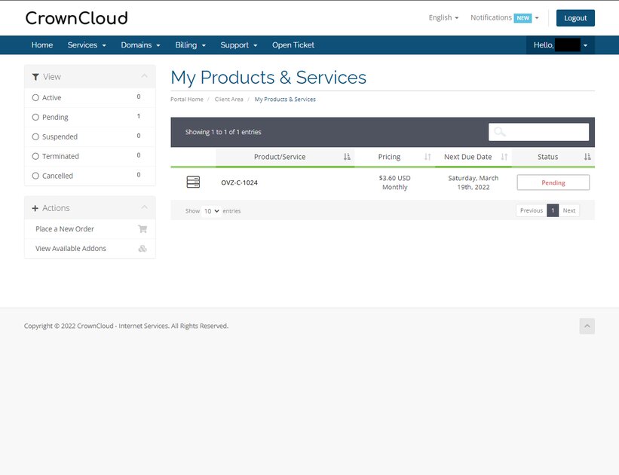The height and width of the screenshot is (475, 619).
Task: Select the Pending filter radio button
Action: click(35, 118)
